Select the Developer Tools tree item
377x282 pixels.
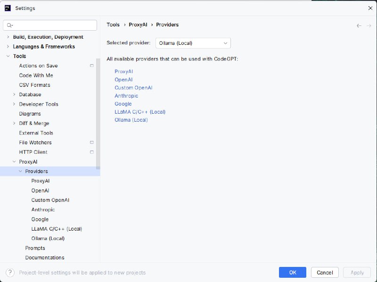(39, 104)
